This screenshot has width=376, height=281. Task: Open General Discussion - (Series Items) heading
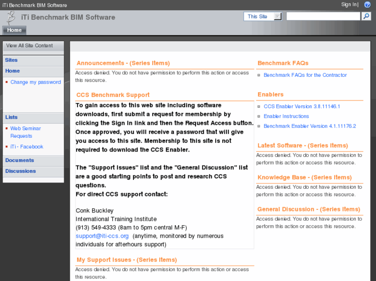pyautogui.click(x=309, y=209)
